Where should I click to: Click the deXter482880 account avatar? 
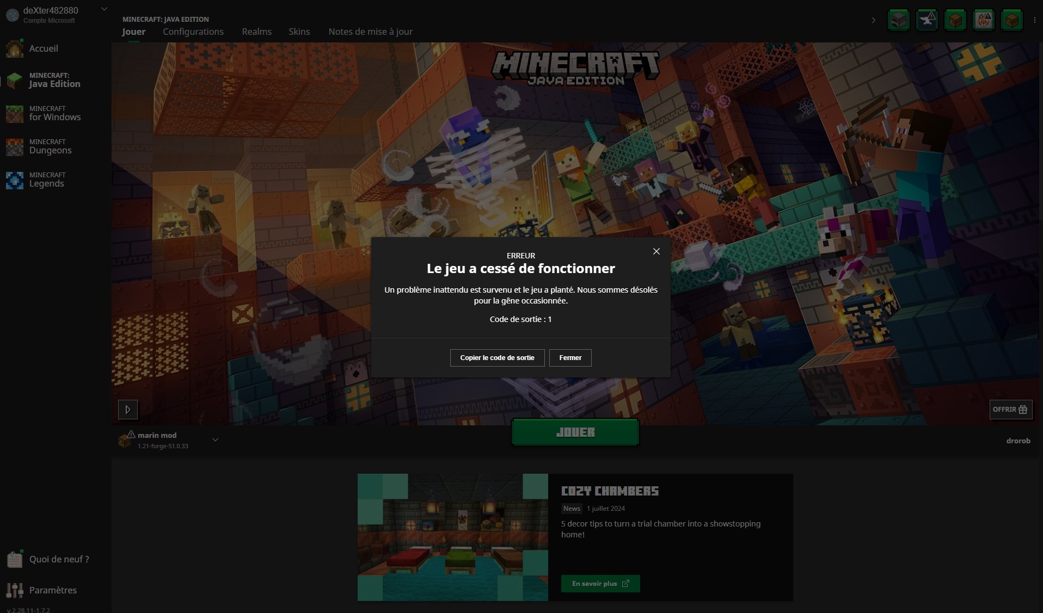click(x=13, y=15)
